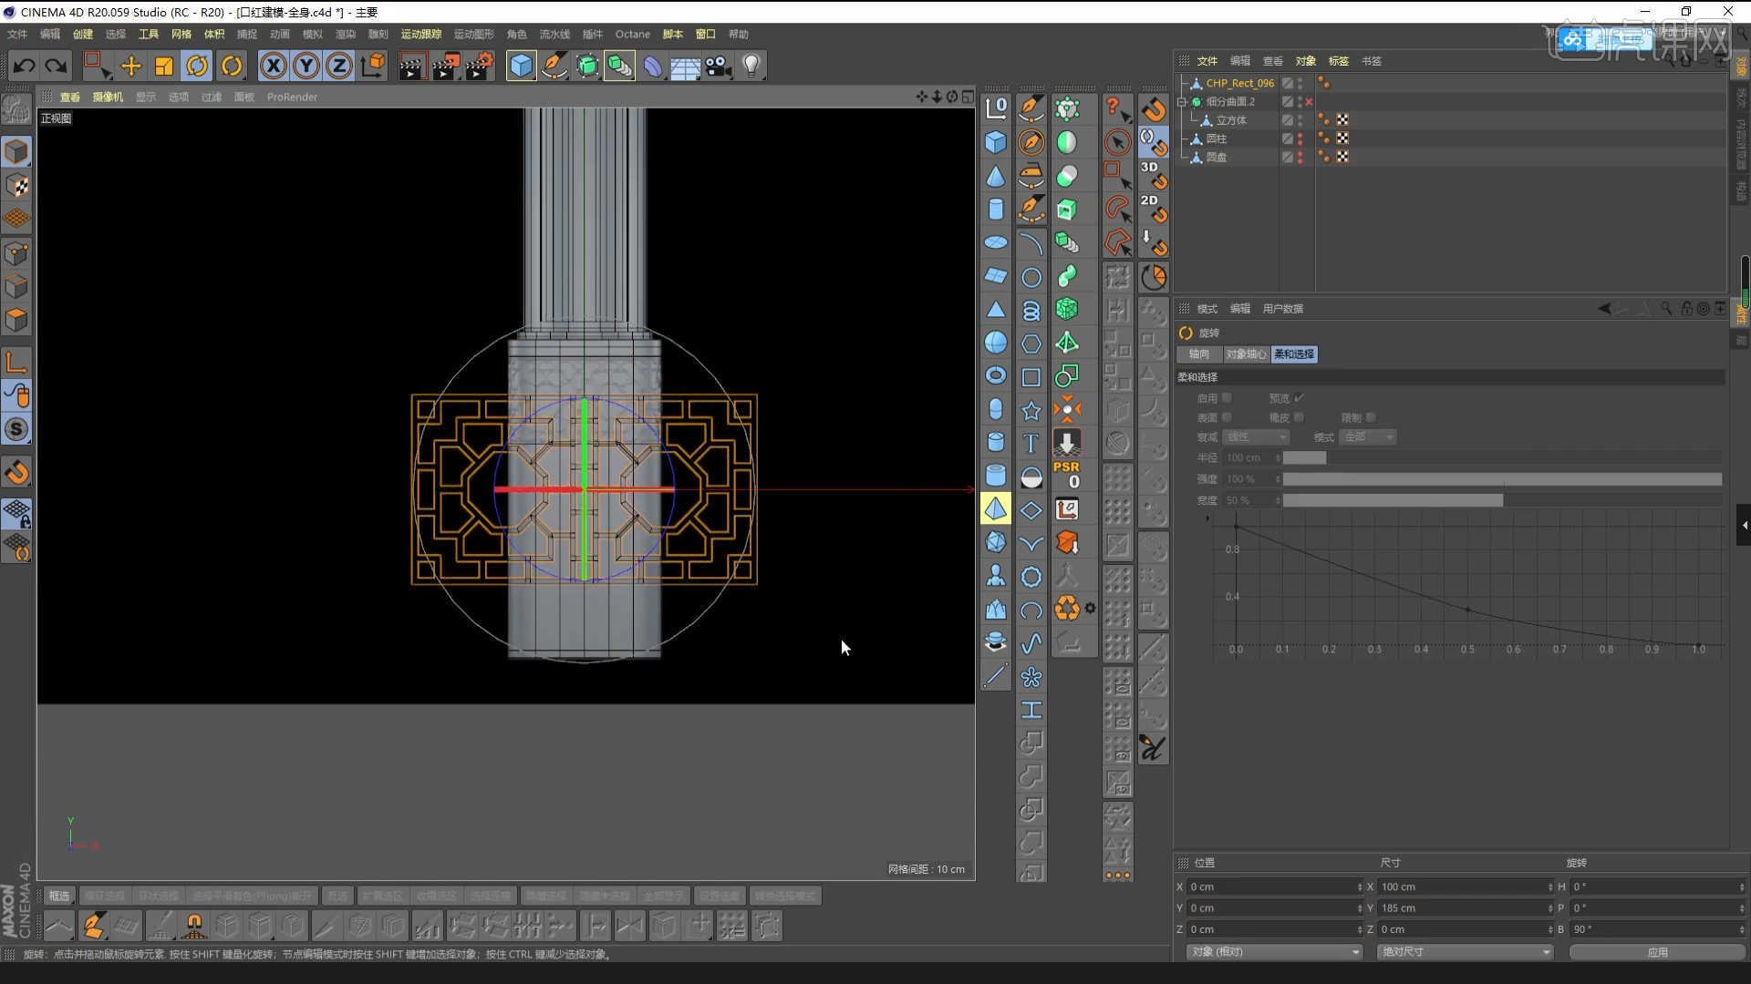
Task: Select the Move tool in the top toolbar
Action: [130, 66]
